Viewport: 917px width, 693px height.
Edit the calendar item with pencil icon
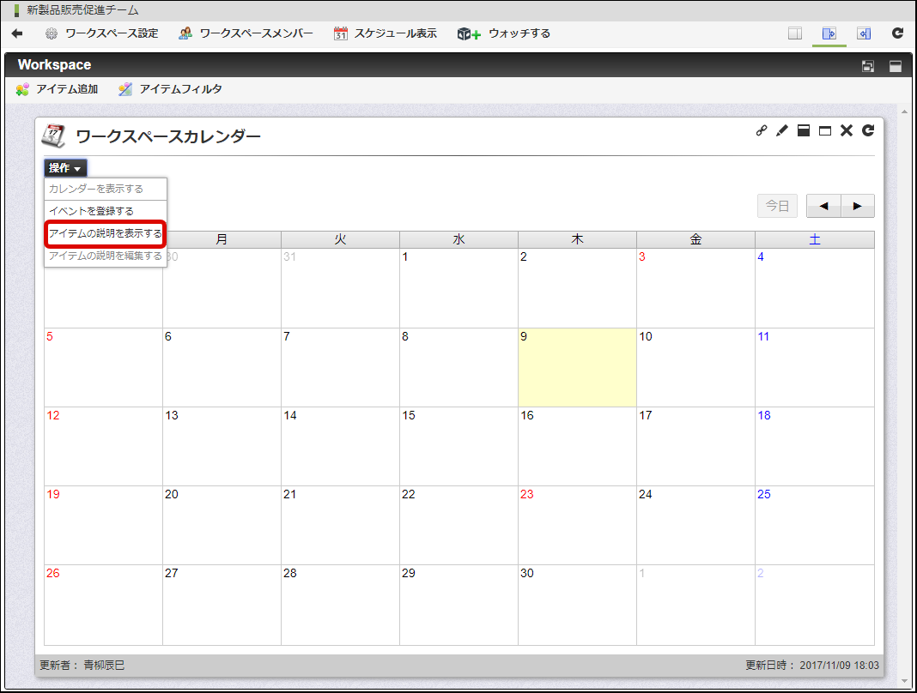[x=782, y=130]
